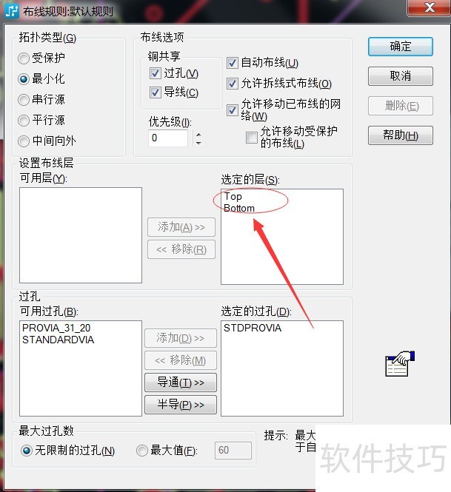The height and width of the screenshot is (492, 451).
Task: Increase priority with the up spinner arrow
Action: [x=198, y=135]
